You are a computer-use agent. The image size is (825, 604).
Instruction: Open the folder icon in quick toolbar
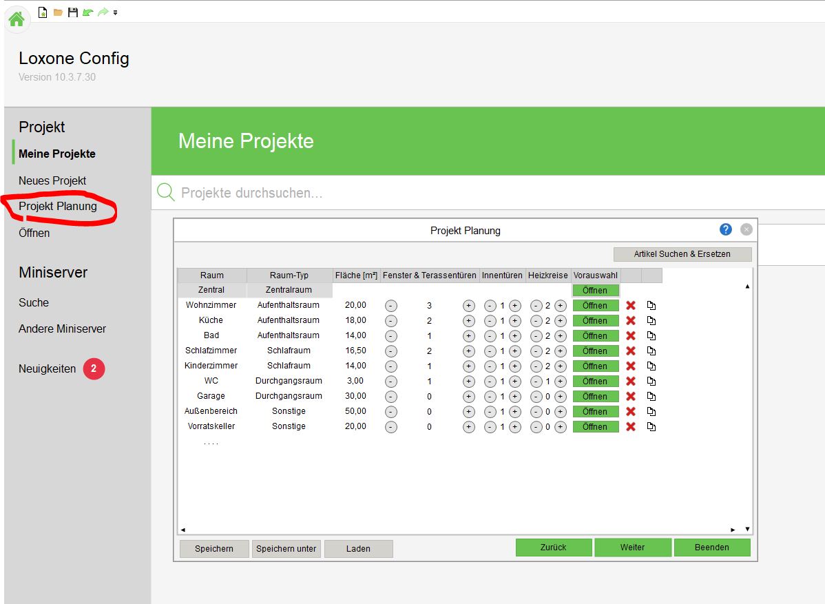click(58, 12)
